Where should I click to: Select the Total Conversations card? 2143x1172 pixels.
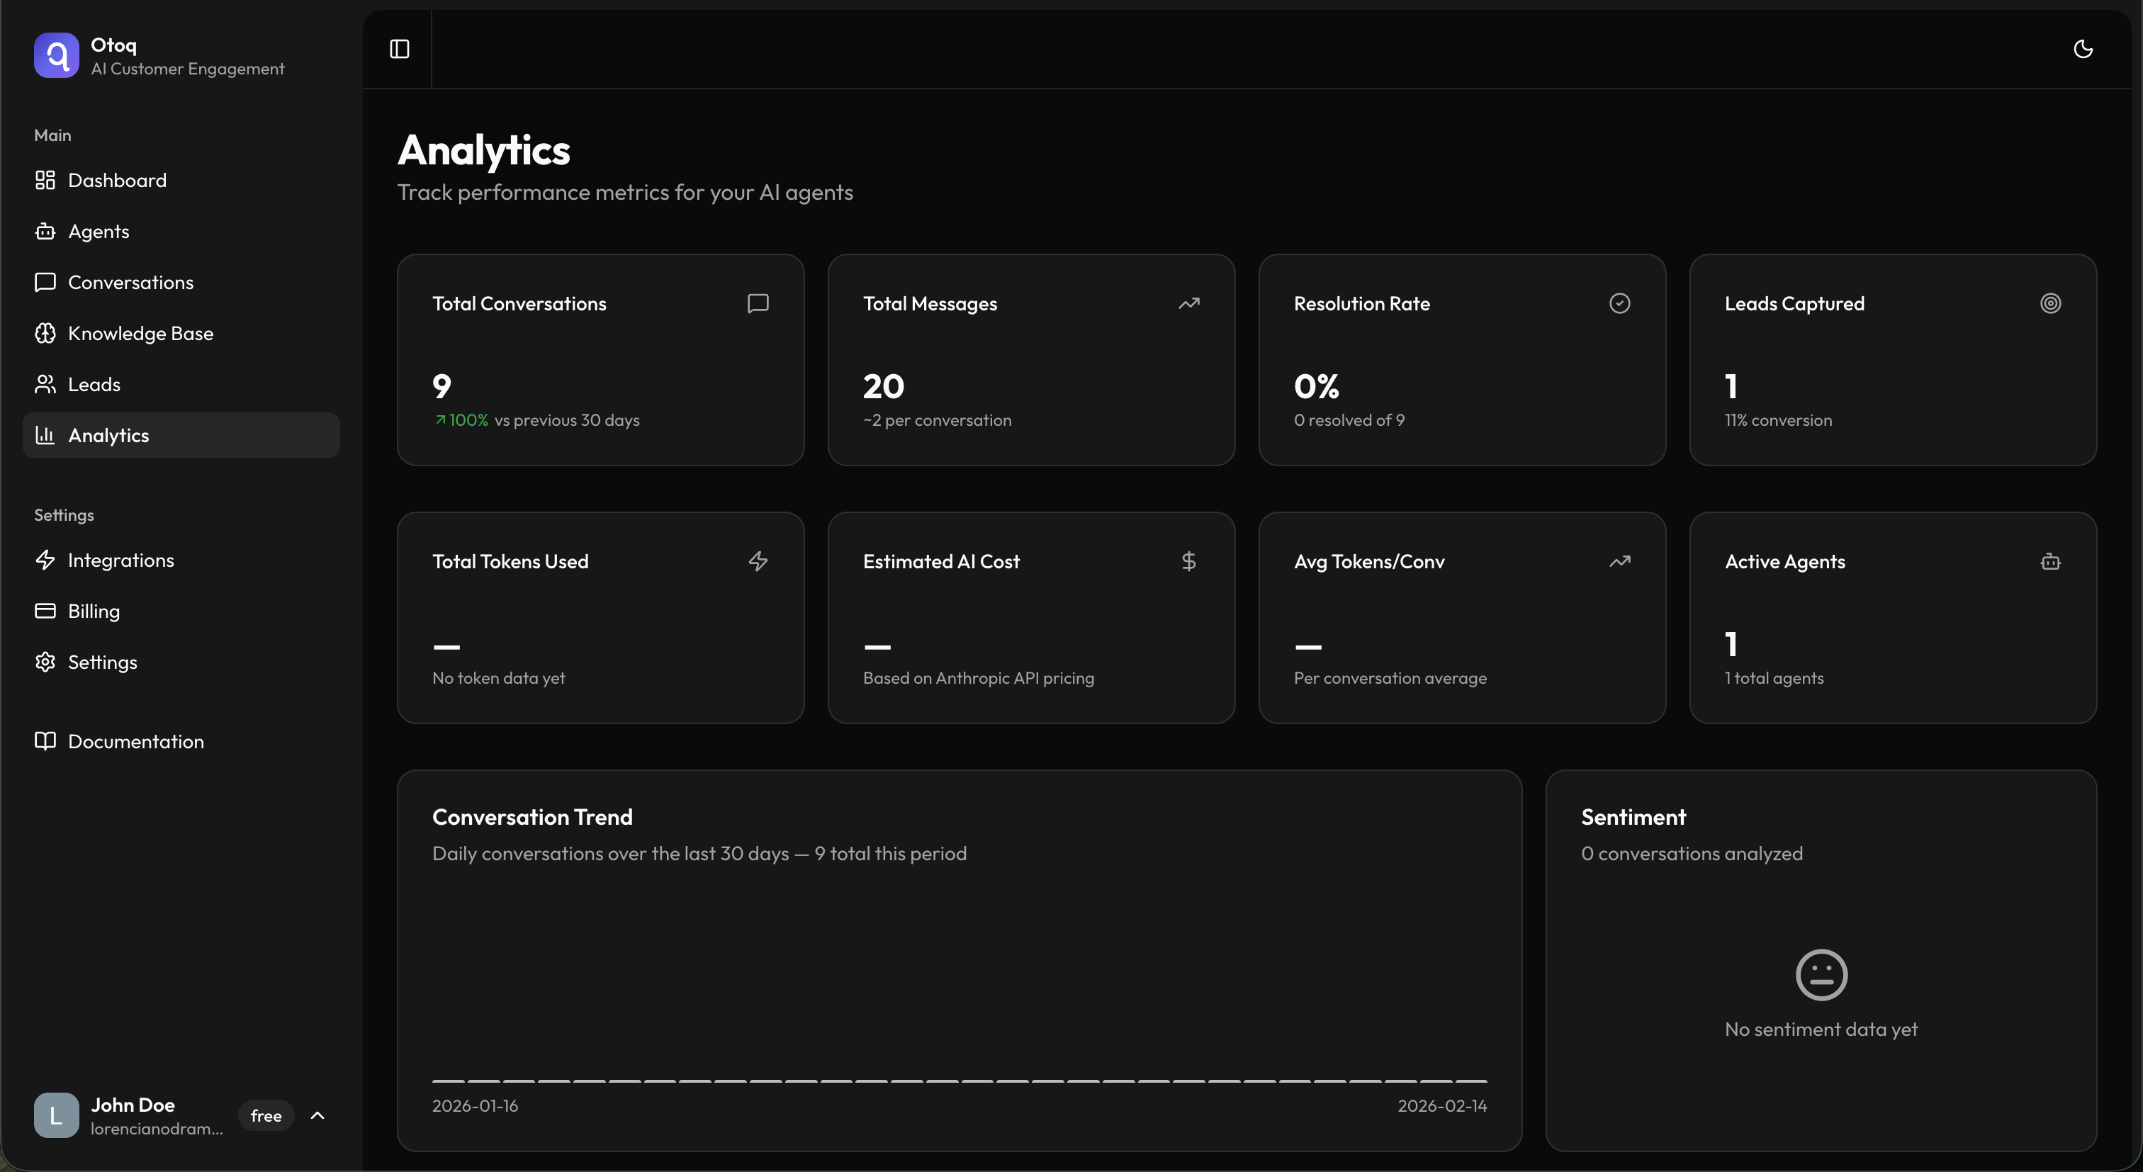coord(600,359)
